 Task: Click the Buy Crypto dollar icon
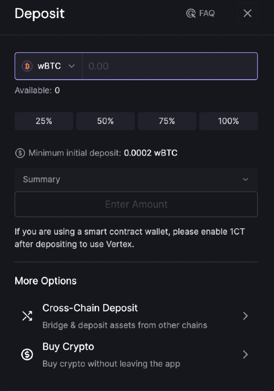click(27, 355)
